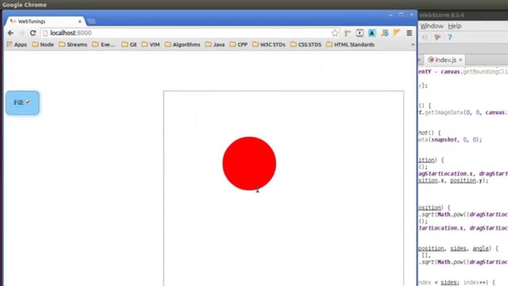This screenshot has height=286, width=508.
Task: Expand the CSS STDS bookmark folder
Action: coord(306,44)
